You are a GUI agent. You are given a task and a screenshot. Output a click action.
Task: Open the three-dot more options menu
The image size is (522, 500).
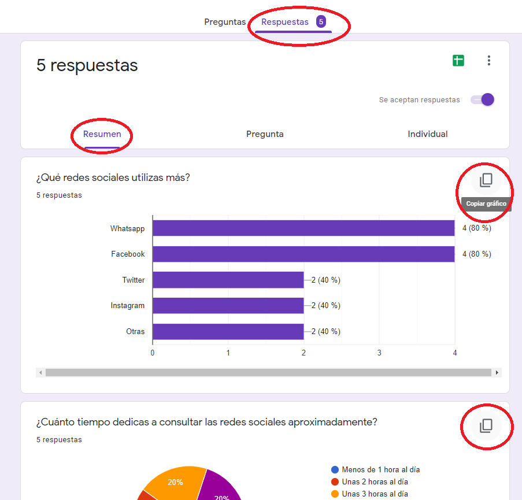click(x=489, y=60)
